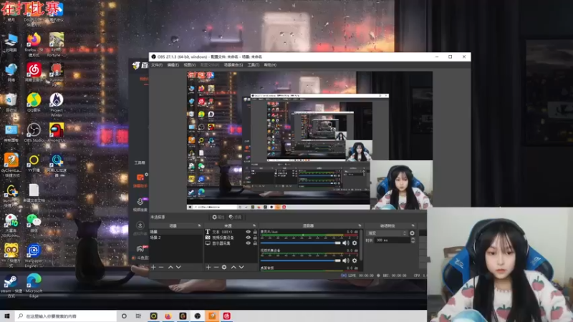Pop out the Scene Transitions dock panel

413,225
